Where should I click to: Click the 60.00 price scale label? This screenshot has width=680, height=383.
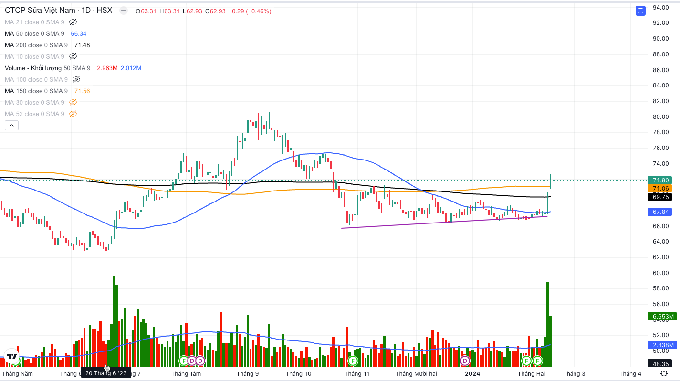[x=660, y=273]
